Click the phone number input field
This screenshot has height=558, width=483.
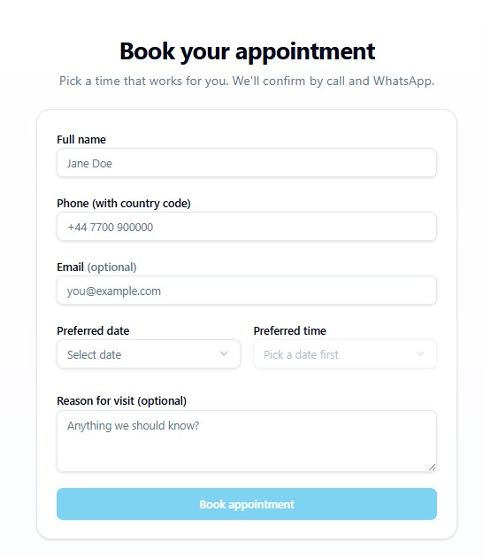[247, 227]
